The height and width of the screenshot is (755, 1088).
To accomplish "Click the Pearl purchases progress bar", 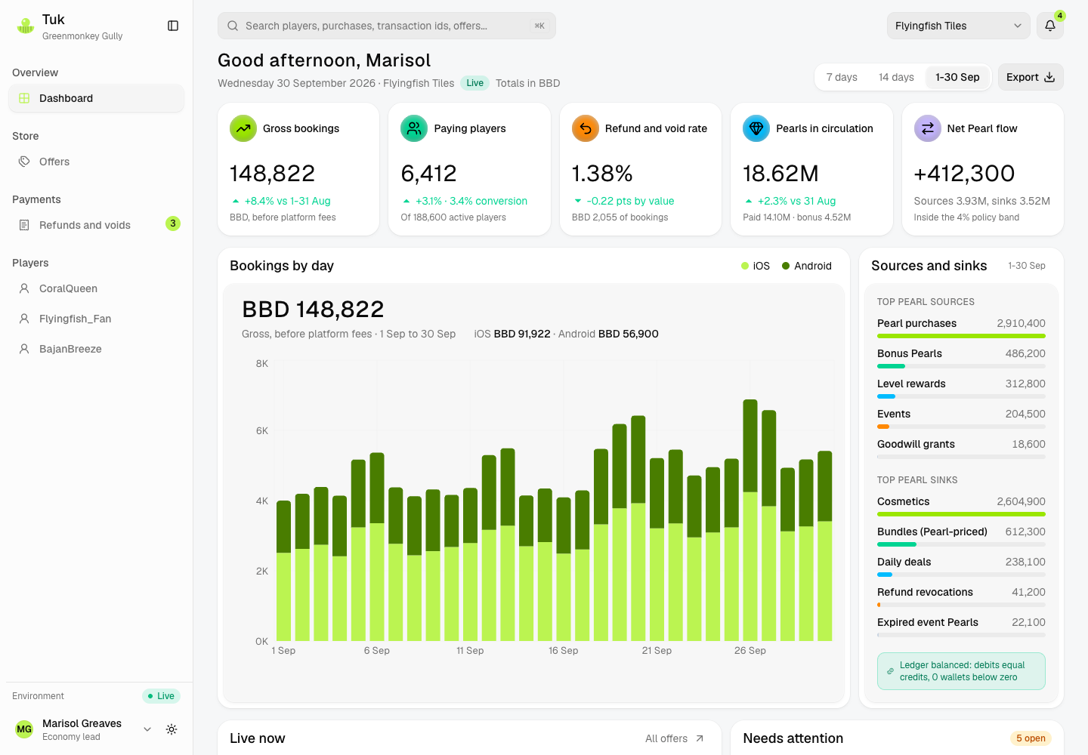I will coord(961,336).
